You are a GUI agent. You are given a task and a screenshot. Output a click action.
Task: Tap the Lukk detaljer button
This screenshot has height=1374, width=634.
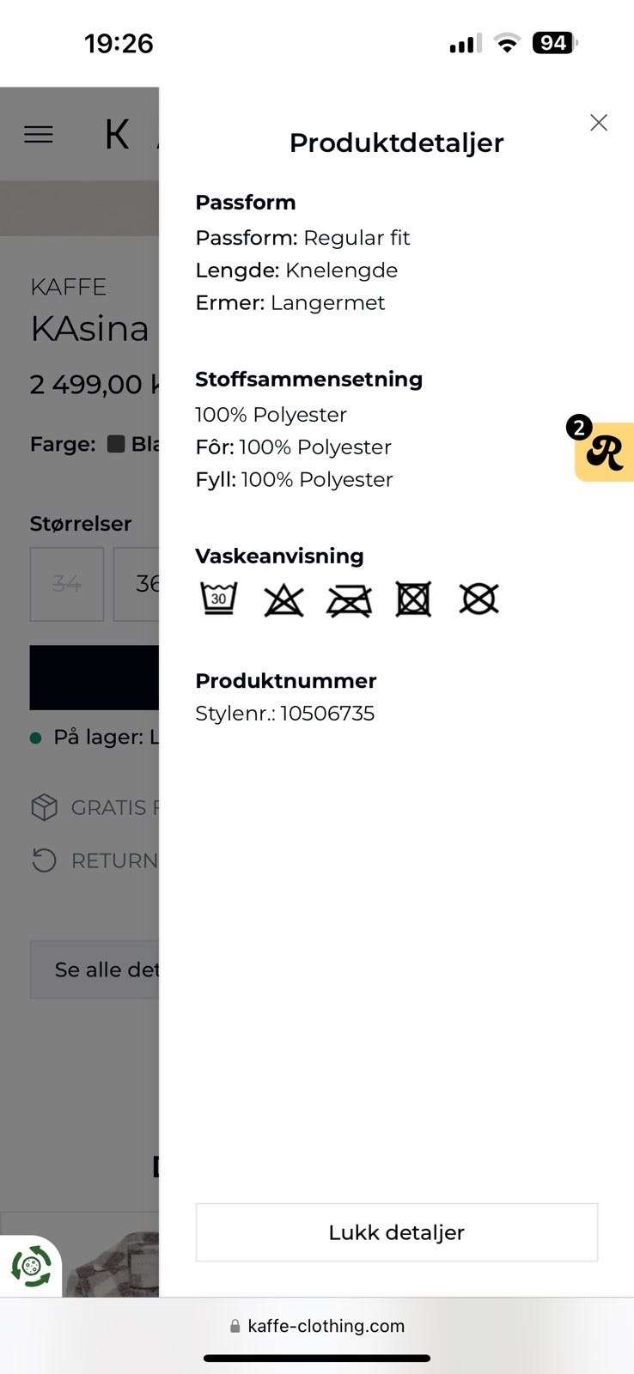click(396, 1232)
